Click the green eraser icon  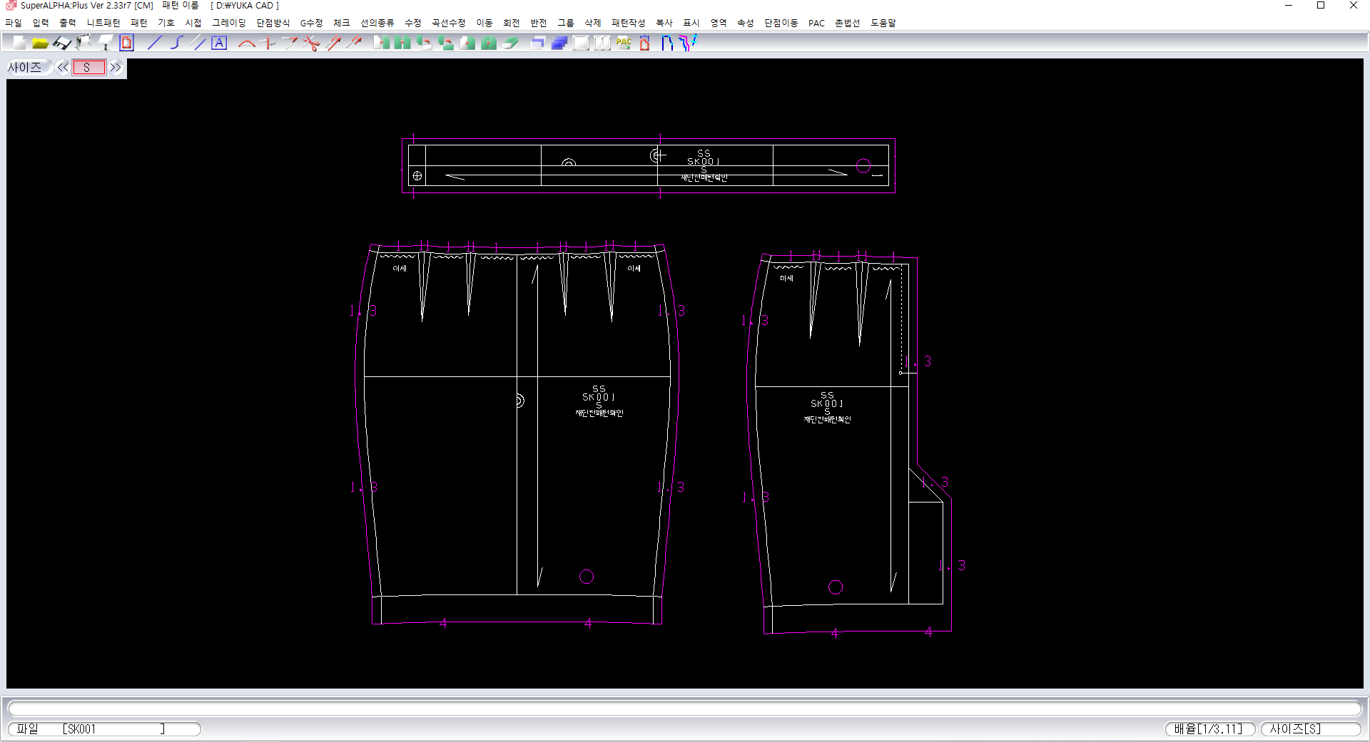510,43
